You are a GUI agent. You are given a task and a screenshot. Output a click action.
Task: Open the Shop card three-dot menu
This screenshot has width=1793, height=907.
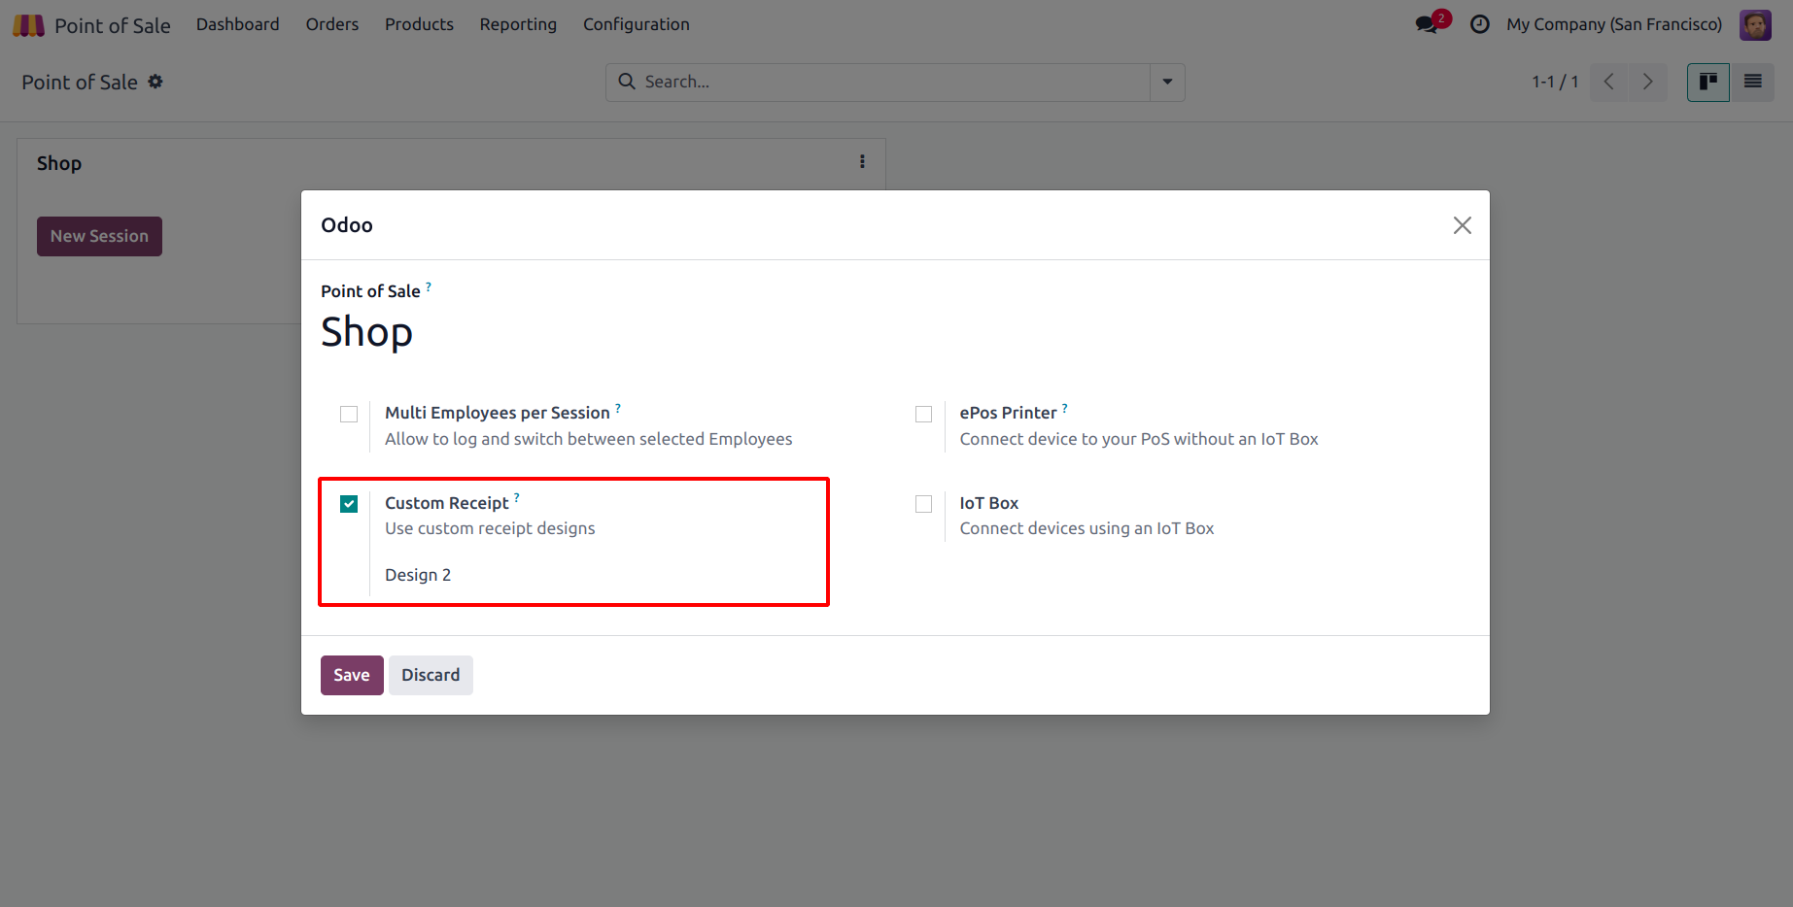[x=862, y=162]
